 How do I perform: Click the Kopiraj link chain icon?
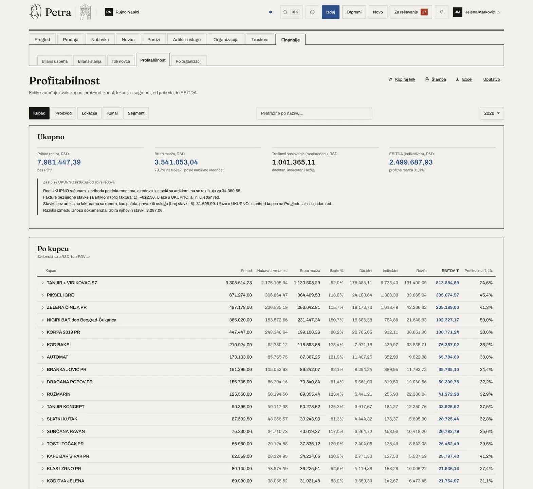(390, 79)
